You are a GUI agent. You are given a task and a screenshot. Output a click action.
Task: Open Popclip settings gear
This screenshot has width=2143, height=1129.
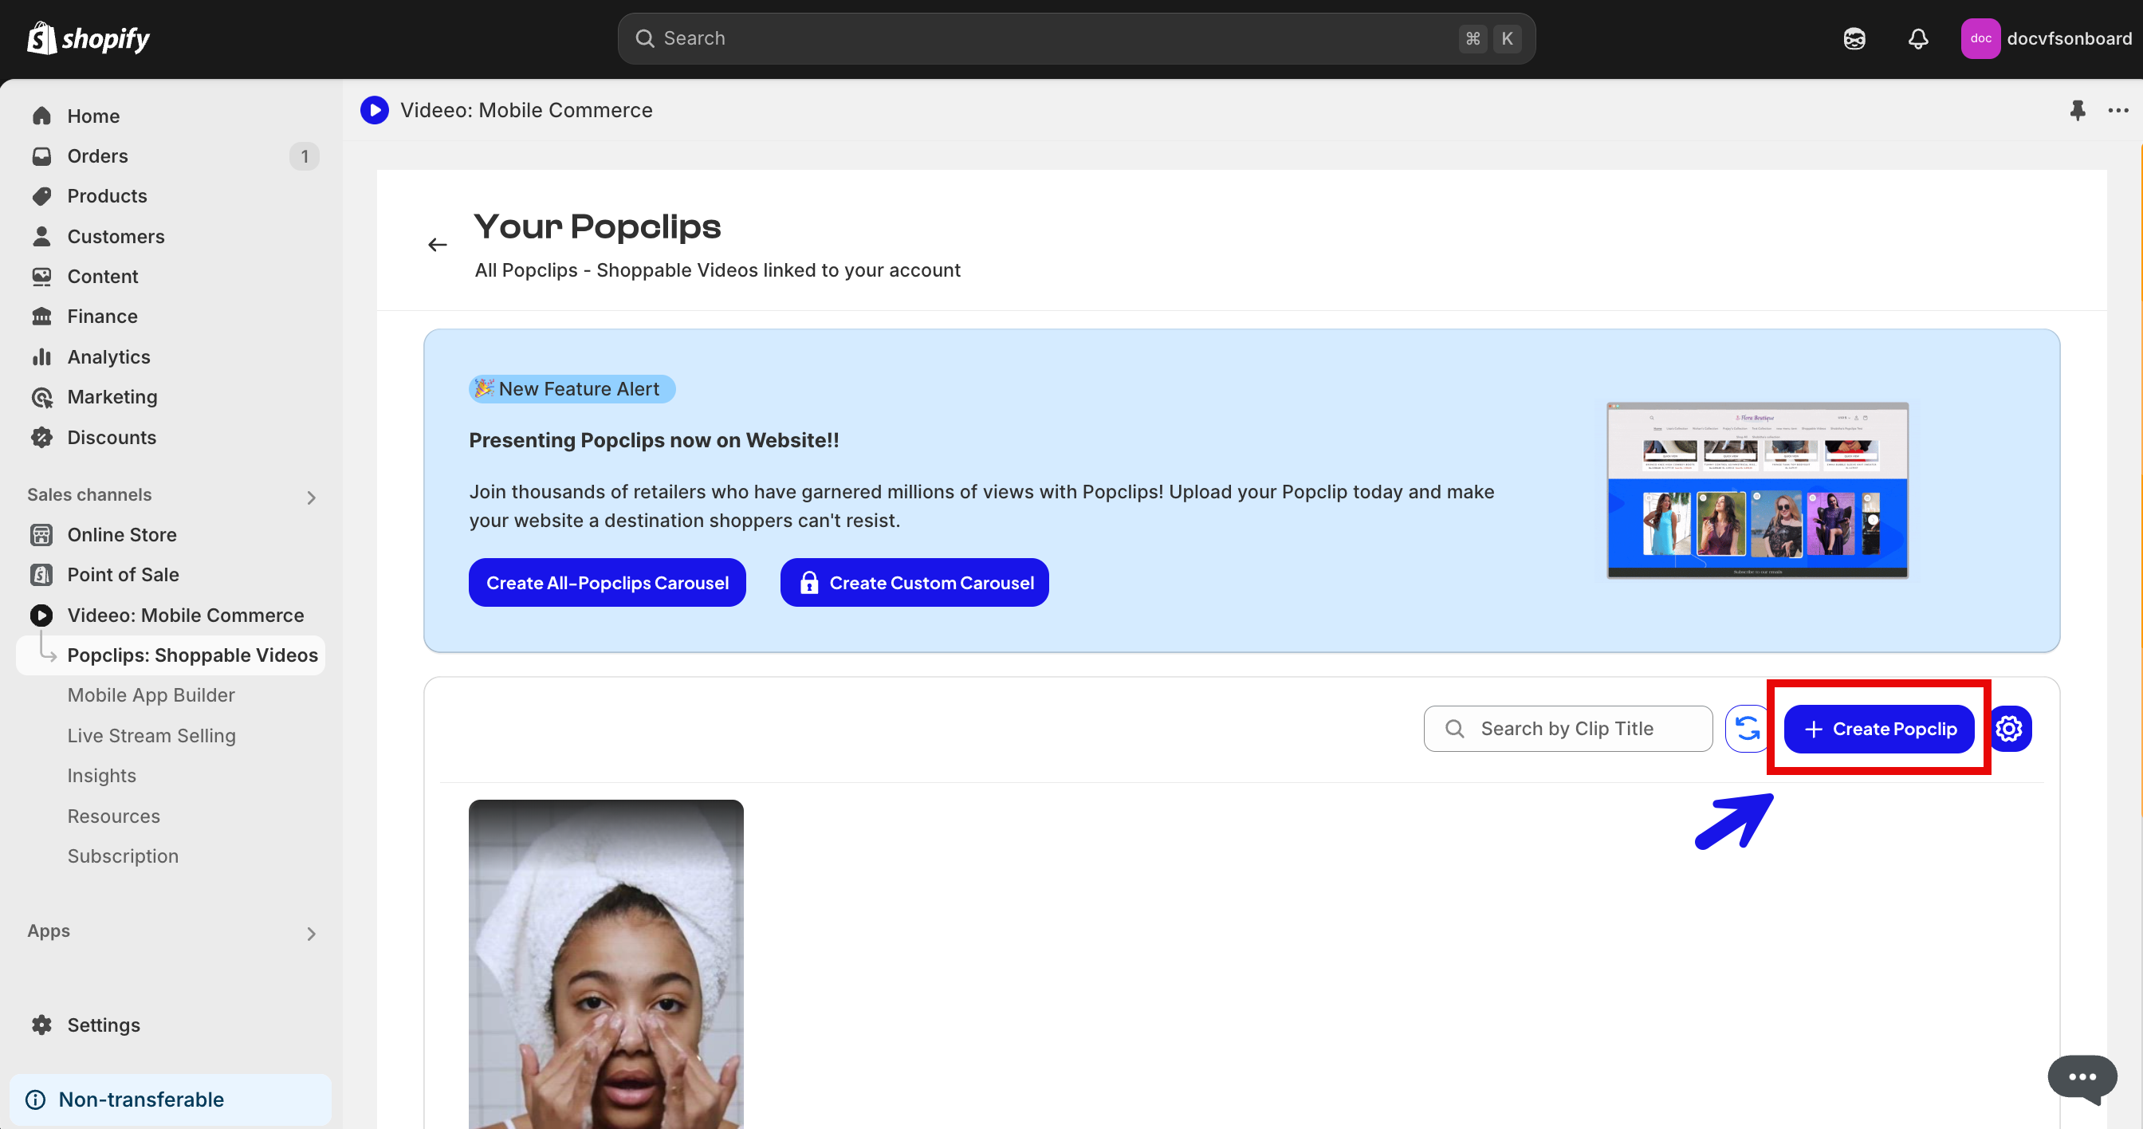point(2009,729)
